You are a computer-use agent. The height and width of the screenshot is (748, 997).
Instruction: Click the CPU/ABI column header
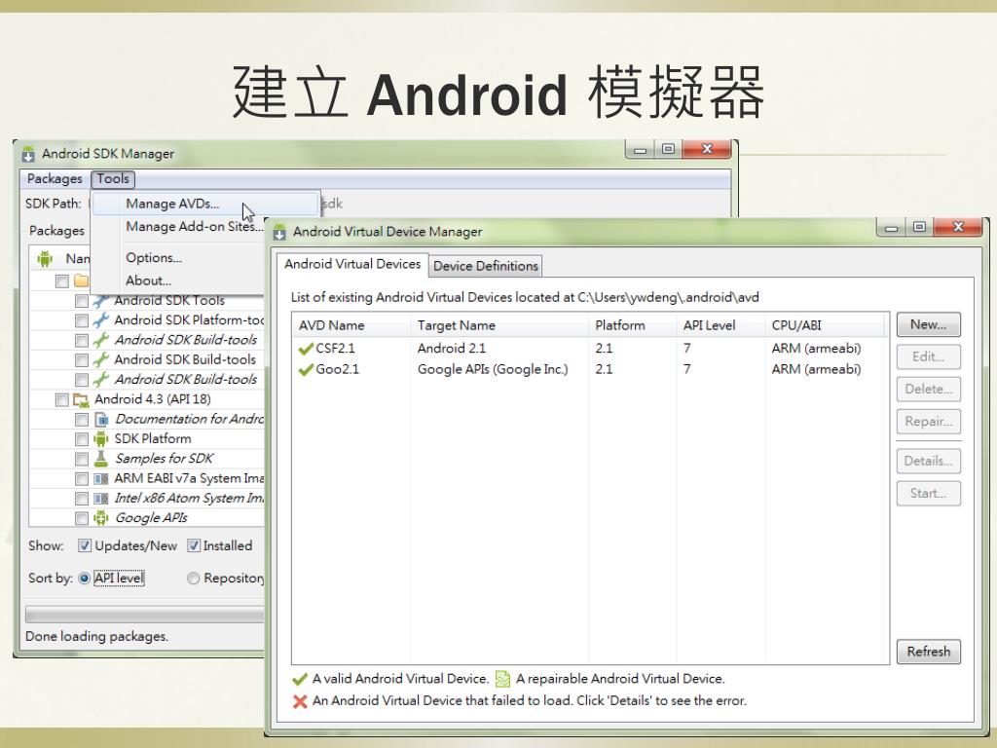[826, 325]
